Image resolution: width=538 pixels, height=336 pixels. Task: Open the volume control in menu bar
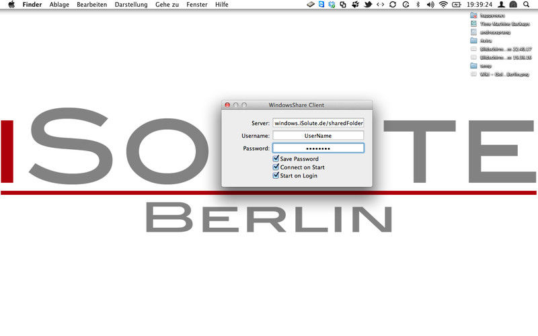tap(430, 5)
